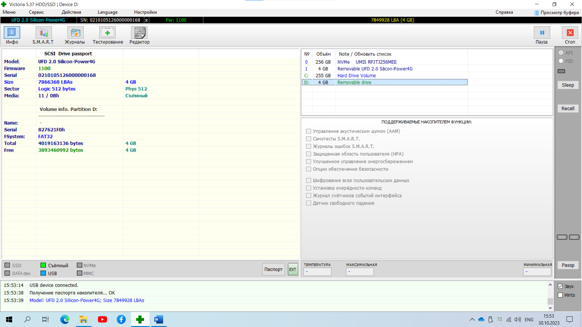The height and width of the screenshot is (327, 582).
Task: Open OneDrive tray icon
Action: 481,319
